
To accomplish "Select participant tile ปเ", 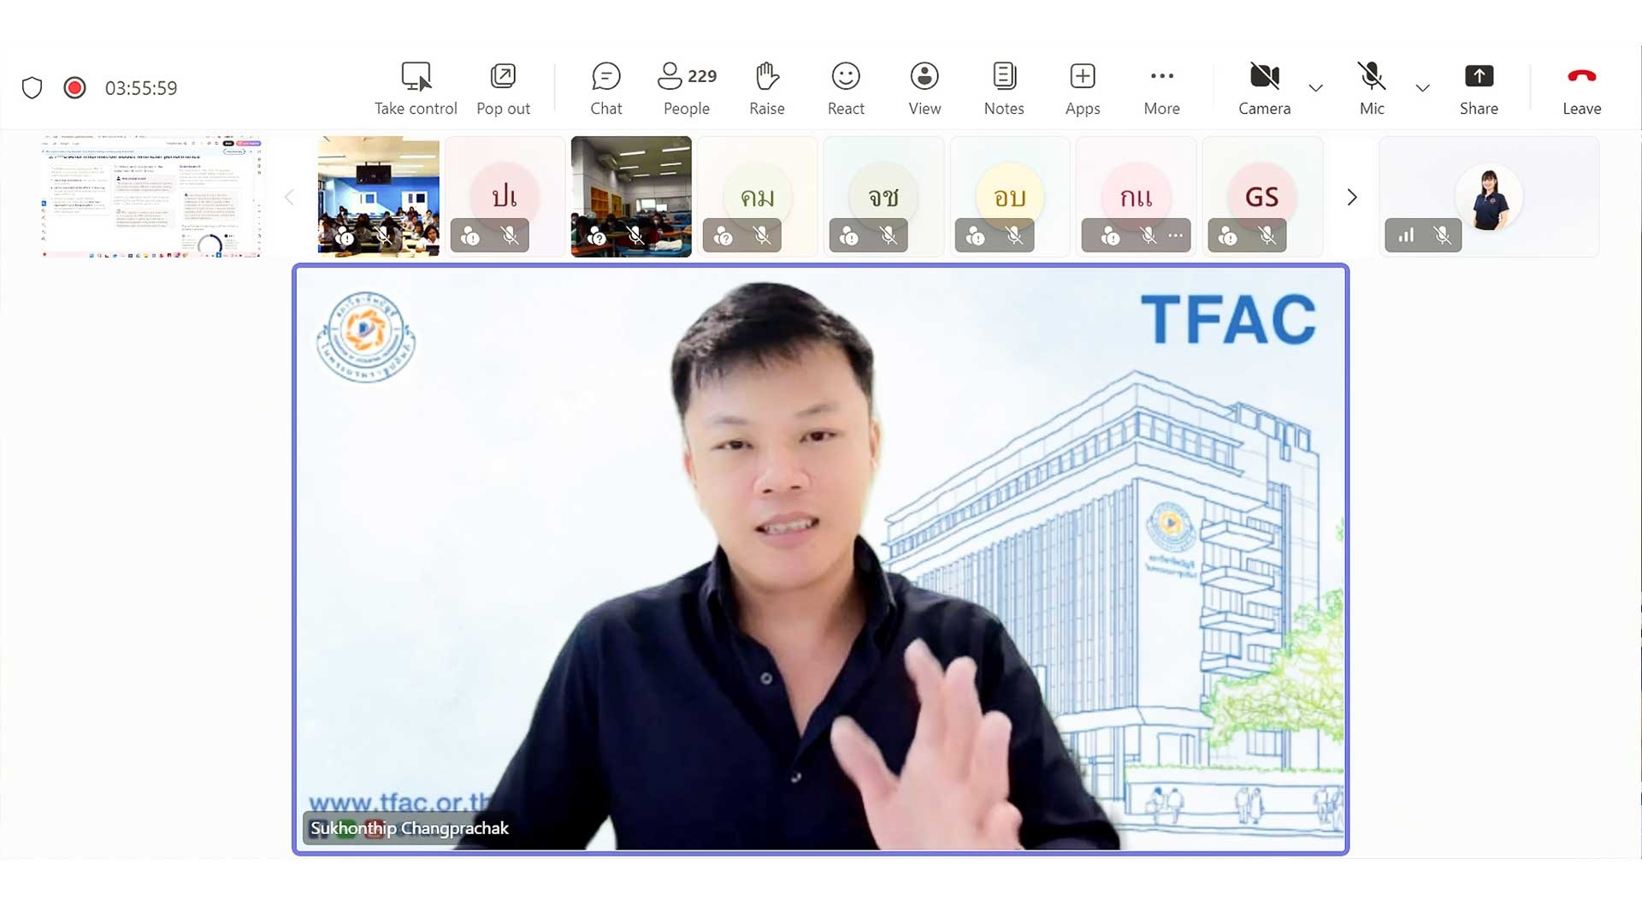I will (x=505, y=197).
